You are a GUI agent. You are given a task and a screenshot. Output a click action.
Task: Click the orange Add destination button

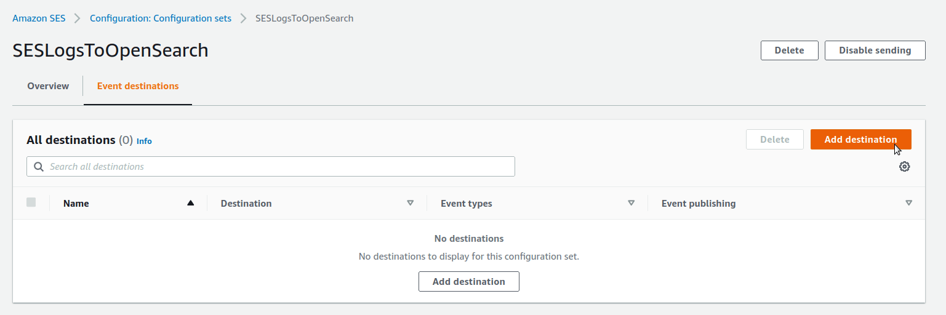tap(860, 139)
